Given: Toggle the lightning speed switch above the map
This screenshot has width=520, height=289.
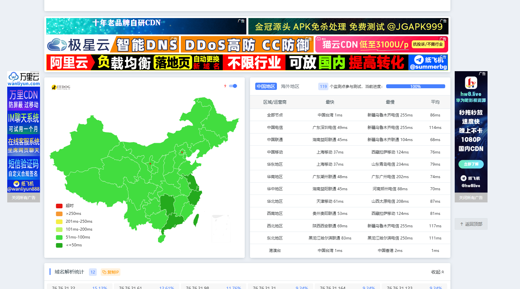Looking at the screenshot, I should [233, 86].
